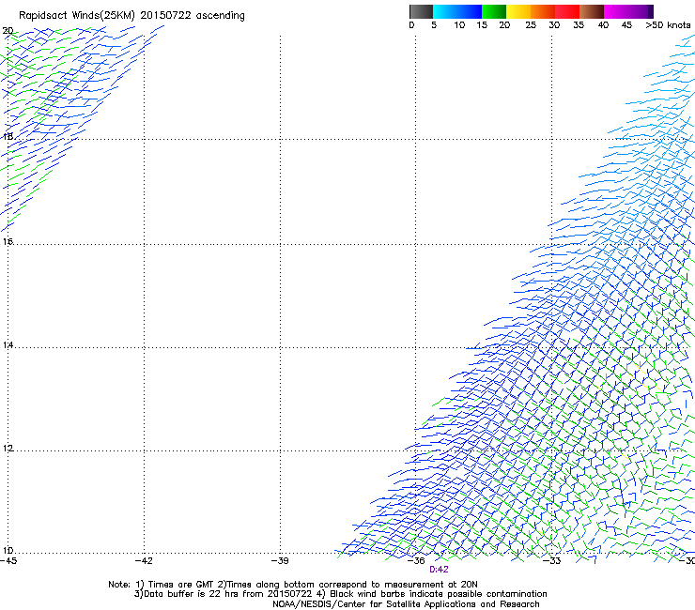Click the "5" label under the color bar
The image size is (695, 610).
point(434,25)
